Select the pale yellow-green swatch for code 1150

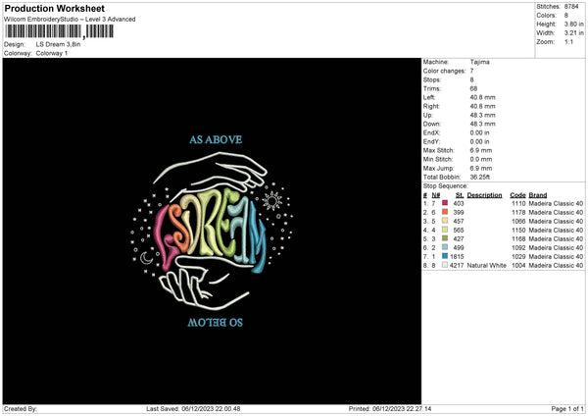tap(445, 230)
